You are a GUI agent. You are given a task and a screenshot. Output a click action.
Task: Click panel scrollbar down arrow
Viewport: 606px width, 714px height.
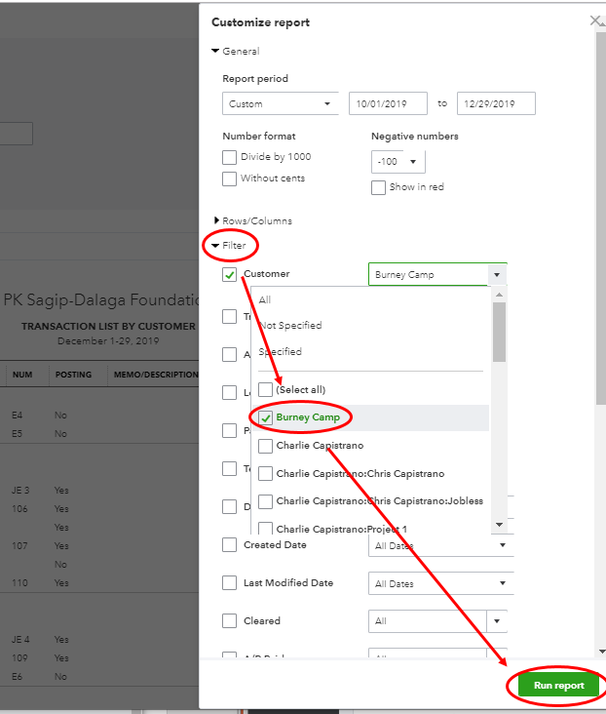click(x=601, y=652)
